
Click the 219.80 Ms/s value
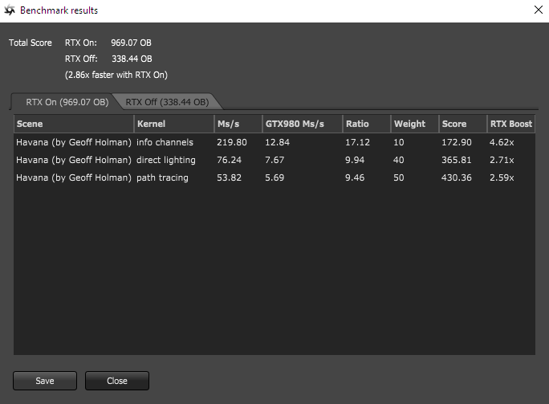click(232, 142)
